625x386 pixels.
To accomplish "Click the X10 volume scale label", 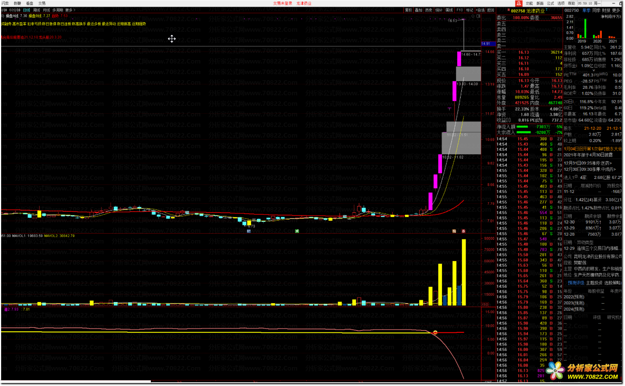I will tap(485, 304).
